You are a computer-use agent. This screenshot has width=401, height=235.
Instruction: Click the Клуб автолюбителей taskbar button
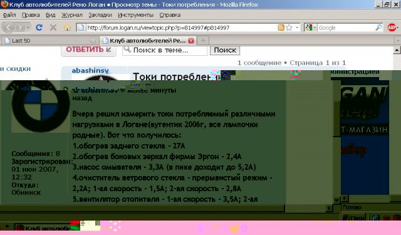pyautogui.click(x=48, y=228)
